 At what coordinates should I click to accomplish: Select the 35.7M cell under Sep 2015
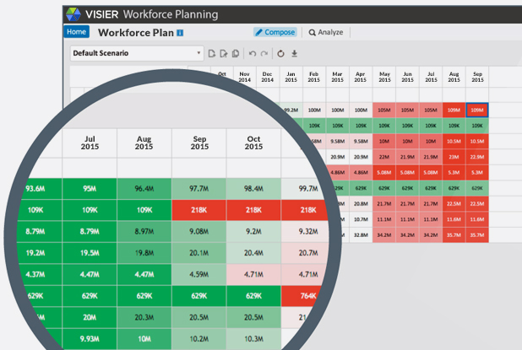tap(477, 235)
